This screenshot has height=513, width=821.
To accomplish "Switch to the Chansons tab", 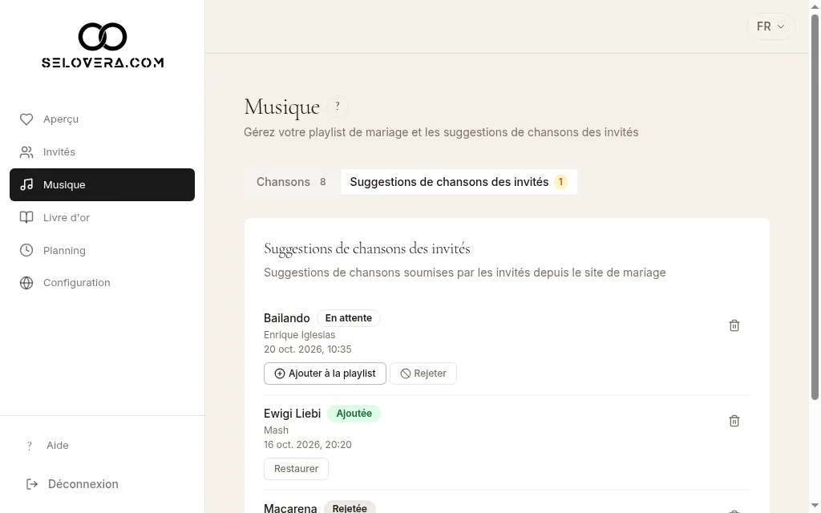I will coord(292,182).
